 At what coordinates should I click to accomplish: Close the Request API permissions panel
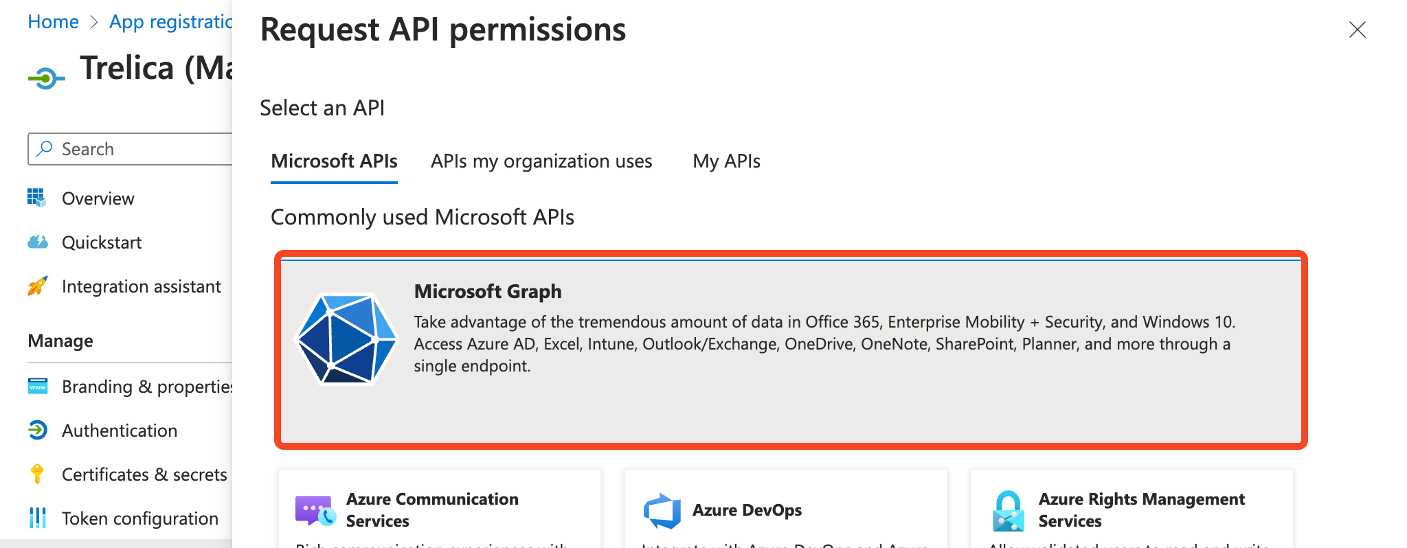(x=1358, y=30)
